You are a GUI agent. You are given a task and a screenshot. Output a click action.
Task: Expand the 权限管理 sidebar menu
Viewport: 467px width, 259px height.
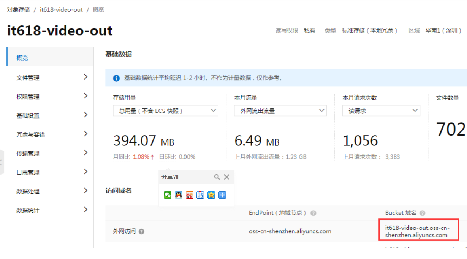pyautogui.click(x=50, y=96)
